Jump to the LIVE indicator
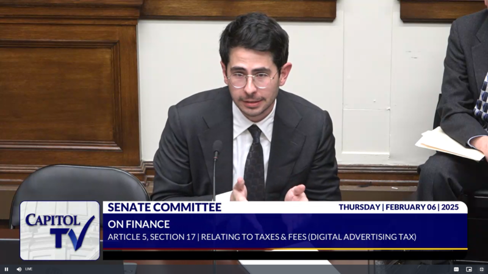This screenshot has height=274, width=488. pos(29,269)
